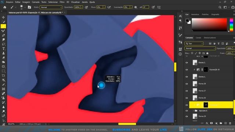235x132 pixels.
Task: Open the Character panel icon
Action: tap(180, 16)
